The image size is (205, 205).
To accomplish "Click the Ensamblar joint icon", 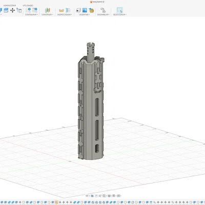I will [x=103, y=10].
